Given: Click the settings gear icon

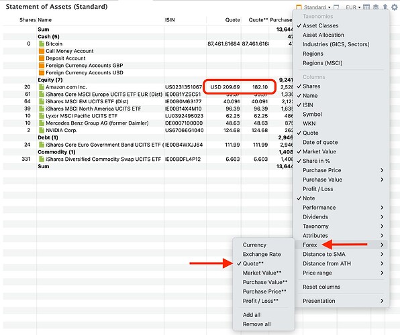Looking at the screenshot, I should click(x=394, y=7).
